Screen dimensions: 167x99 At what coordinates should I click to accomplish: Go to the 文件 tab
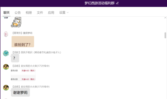point(40,13)
